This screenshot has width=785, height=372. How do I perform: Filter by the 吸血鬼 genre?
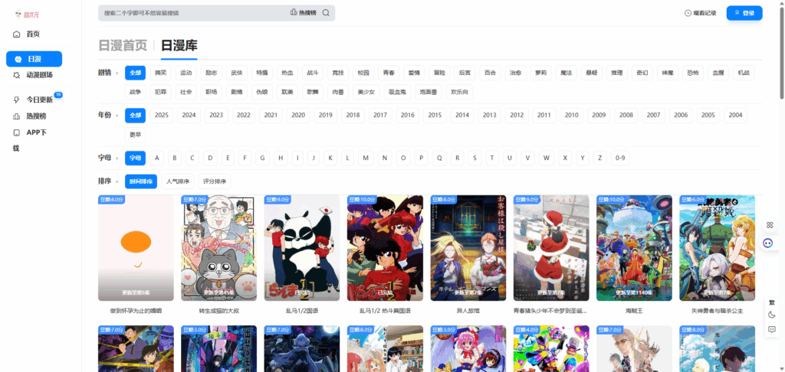point(398,92)
